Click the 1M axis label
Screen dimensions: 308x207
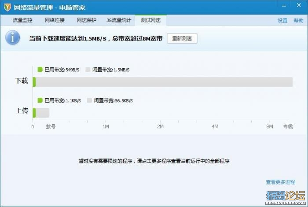point(106,126)
